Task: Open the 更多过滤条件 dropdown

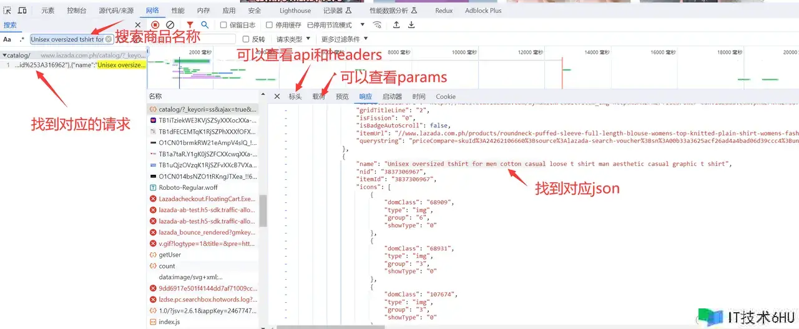Action: (345, 39)
